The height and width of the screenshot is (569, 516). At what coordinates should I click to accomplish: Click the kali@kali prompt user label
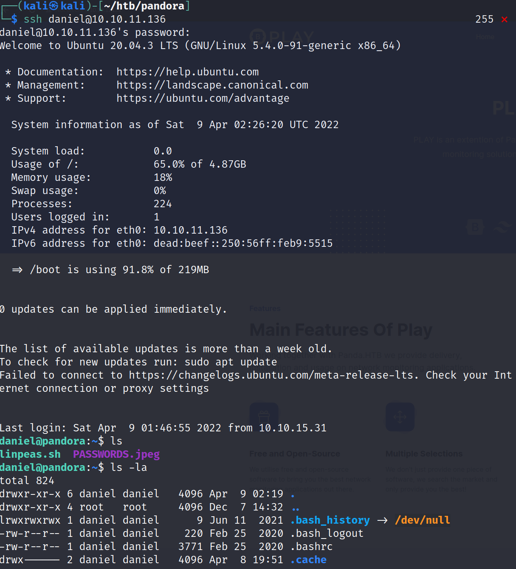54,6
